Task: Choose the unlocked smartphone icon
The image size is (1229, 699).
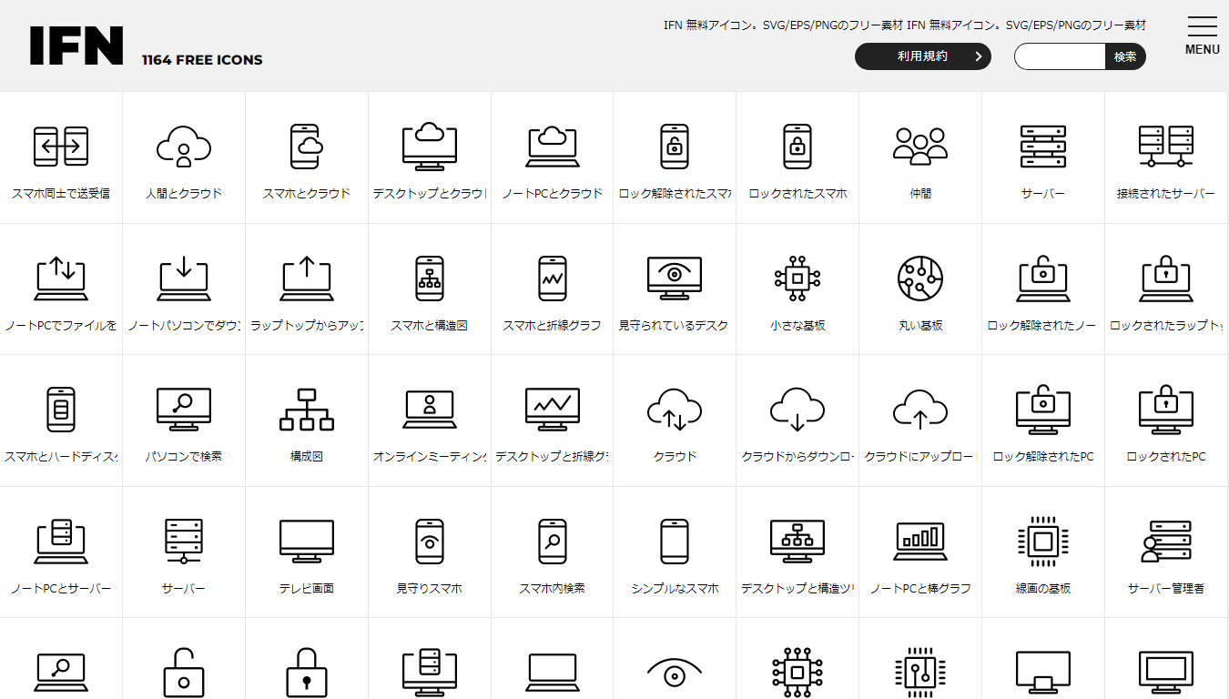Action: (x=675, y=147)
